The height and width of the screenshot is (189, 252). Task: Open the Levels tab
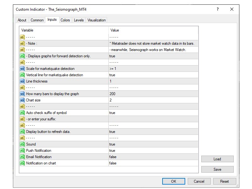point(79,20)
